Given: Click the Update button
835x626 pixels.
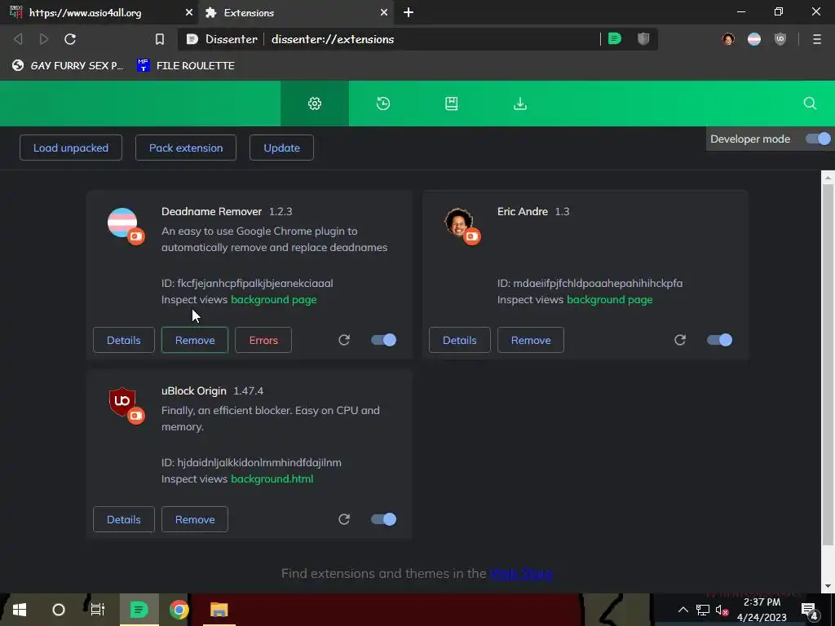Looking at the screenshot, I should [281, 148].
